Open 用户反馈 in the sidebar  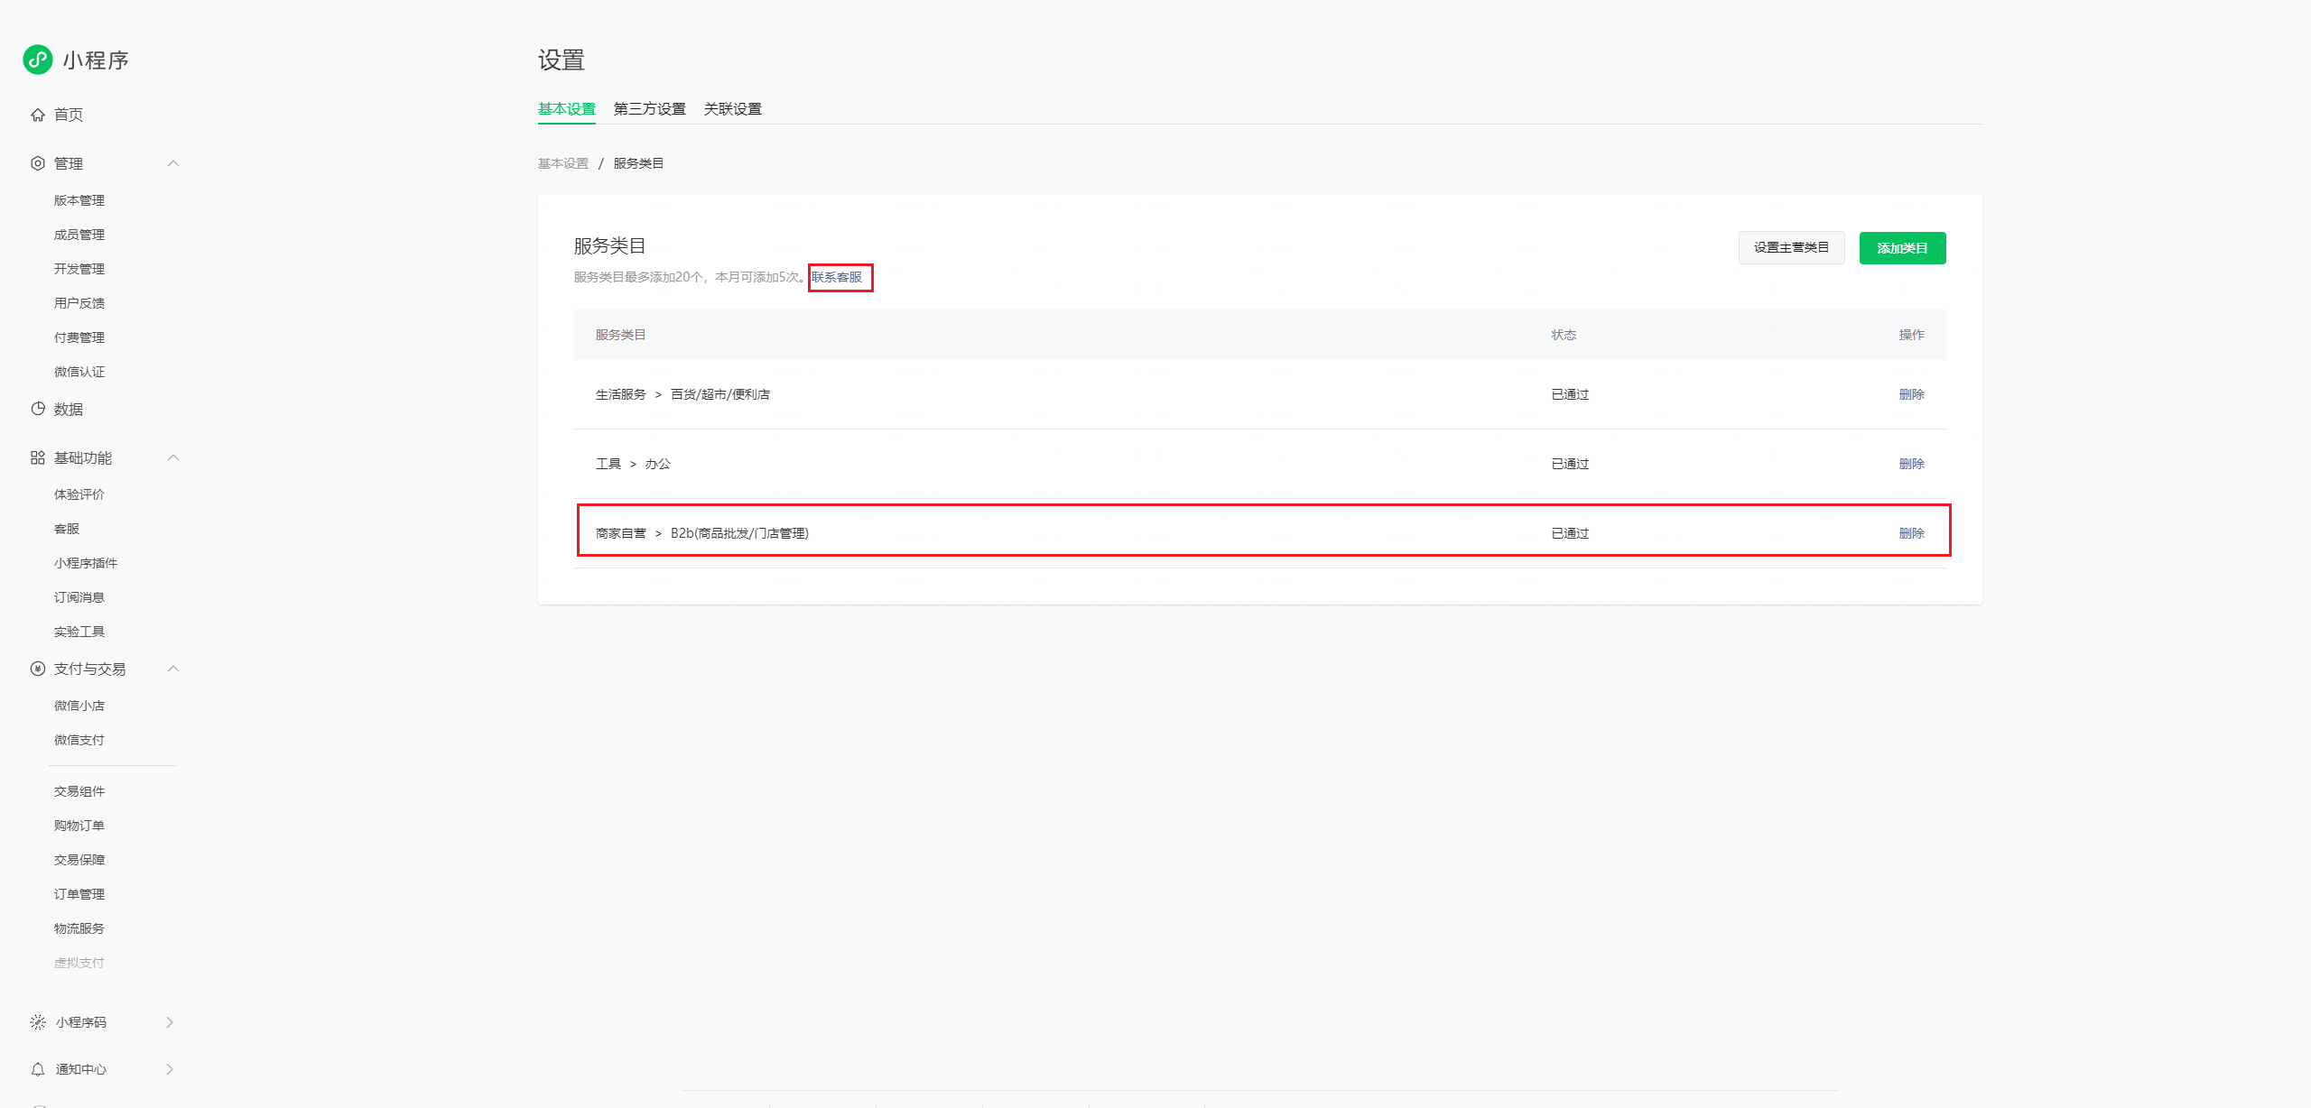pyautogui.click(x=79, y=303)
